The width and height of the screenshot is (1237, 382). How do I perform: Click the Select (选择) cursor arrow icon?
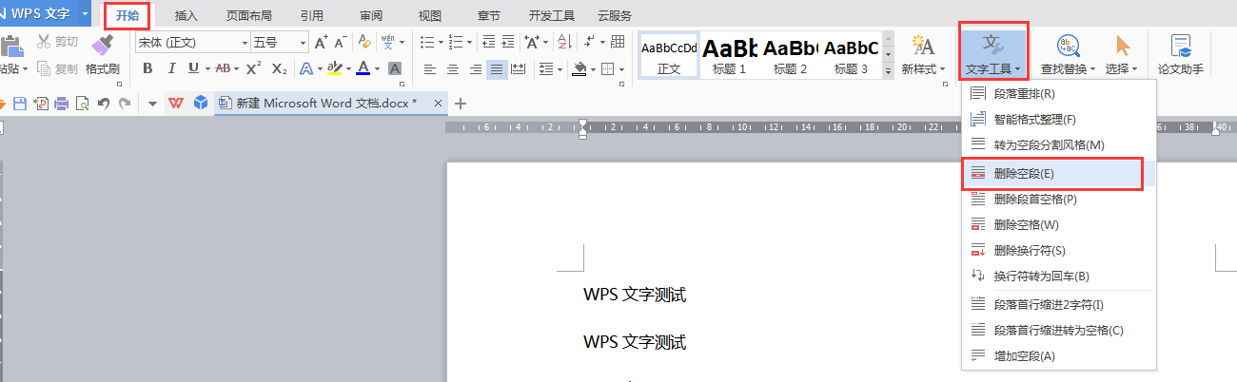click(x=1122, y=46)
